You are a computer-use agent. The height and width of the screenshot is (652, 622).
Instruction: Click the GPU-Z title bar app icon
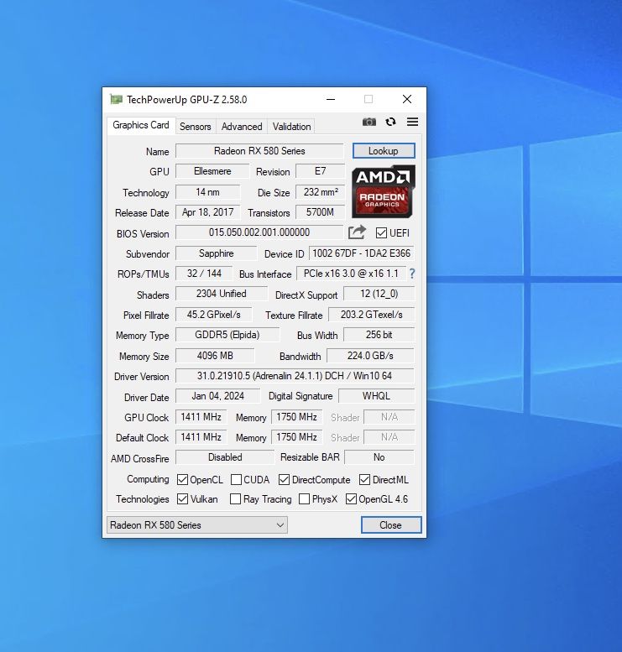tap(116, 99)
